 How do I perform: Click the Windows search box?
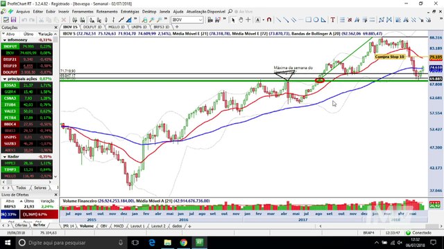point(71,243)
